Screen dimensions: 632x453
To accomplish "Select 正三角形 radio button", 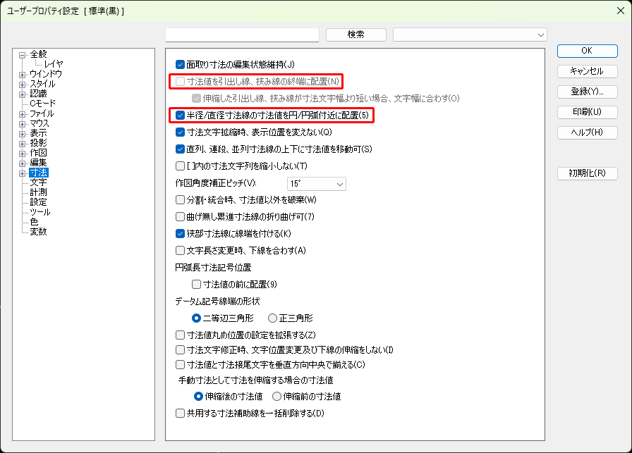I will [273, 318].
